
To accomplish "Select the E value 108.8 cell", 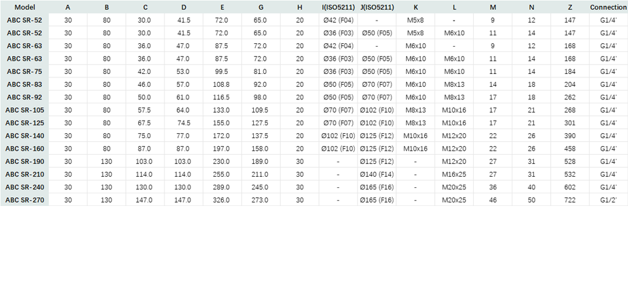I will click(222, 84).
